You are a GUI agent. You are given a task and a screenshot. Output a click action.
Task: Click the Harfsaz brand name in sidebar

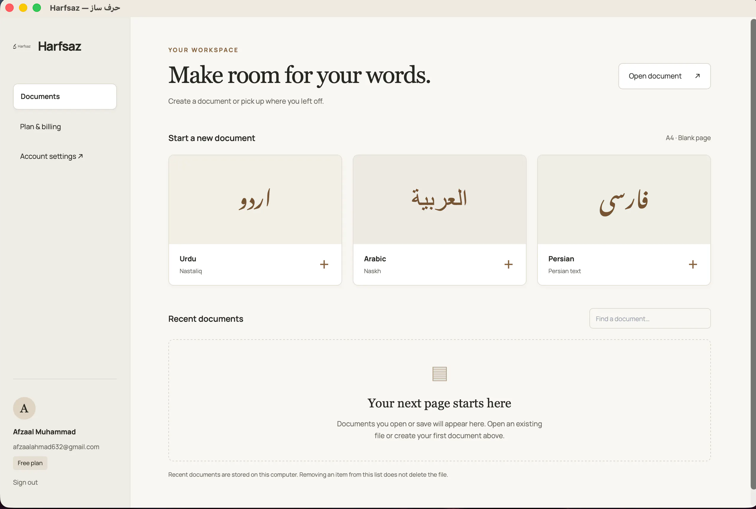[x=60, y=47]
